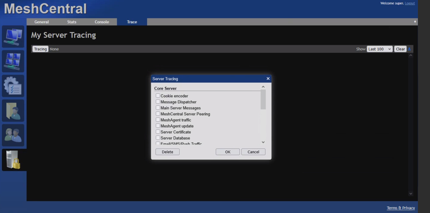
Task: Check the MeshAgent traffic option
Action: pyautogui.click(x=158, y=120)
